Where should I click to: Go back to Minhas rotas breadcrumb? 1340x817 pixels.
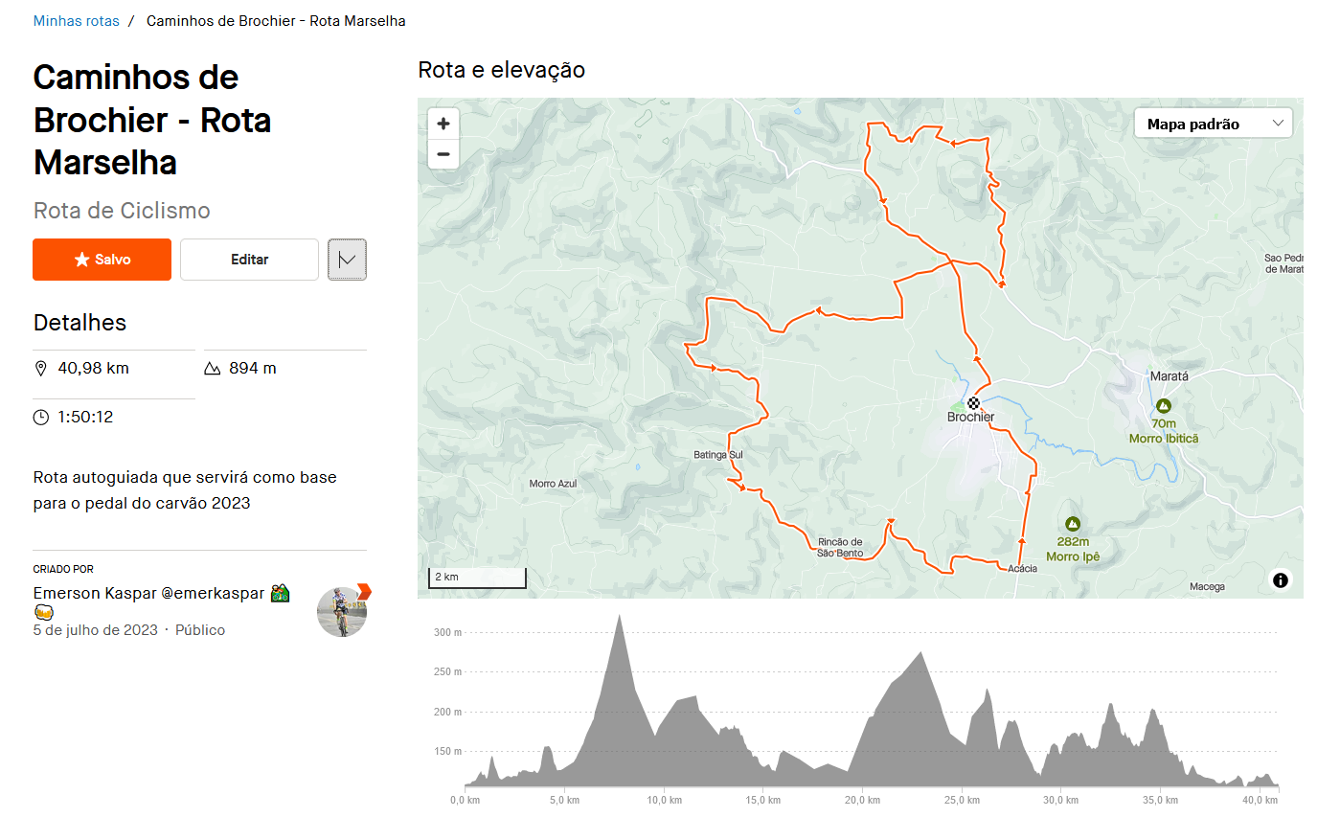pyautogui.click(x=77, y=21)
